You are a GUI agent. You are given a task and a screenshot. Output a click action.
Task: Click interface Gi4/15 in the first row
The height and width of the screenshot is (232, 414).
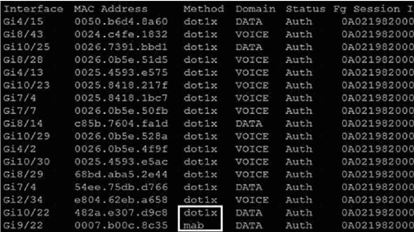point(23,21)
